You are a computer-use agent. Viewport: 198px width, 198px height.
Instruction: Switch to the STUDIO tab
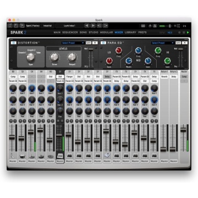pos(94,32)
